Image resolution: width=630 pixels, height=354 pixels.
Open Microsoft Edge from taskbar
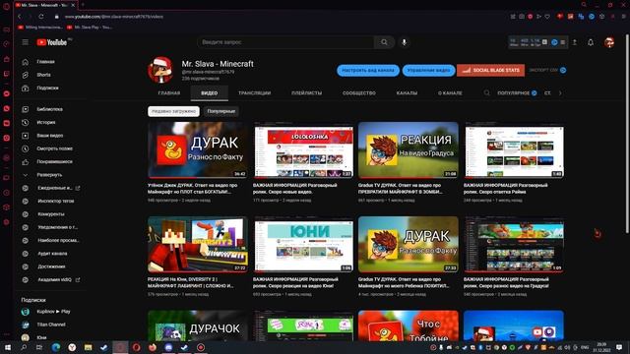click(56, 347)
